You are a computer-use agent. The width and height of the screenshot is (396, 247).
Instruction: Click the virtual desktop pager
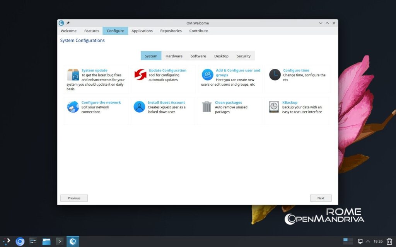point(348,241)
